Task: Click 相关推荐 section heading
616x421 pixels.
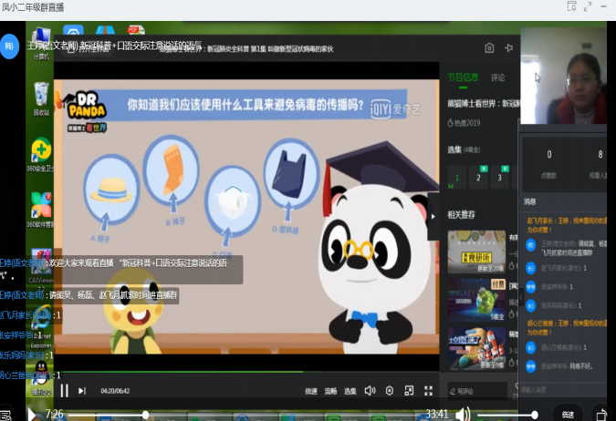Action: (x=462, y=215)
